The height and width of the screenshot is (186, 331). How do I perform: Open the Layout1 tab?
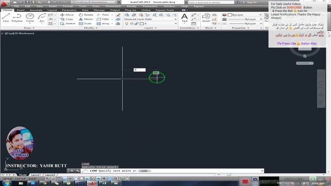(x=36, y=175)
